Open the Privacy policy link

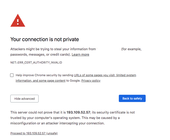pyautogui.click(x=91, y=80)
